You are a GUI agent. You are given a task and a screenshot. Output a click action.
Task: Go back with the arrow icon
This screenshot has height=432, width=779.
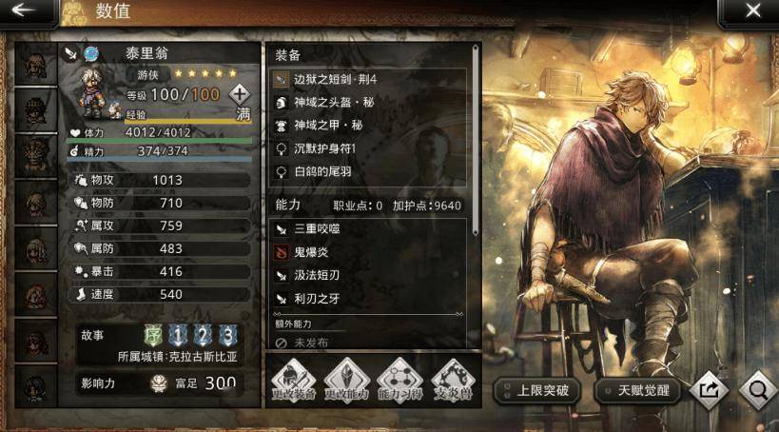23,10
